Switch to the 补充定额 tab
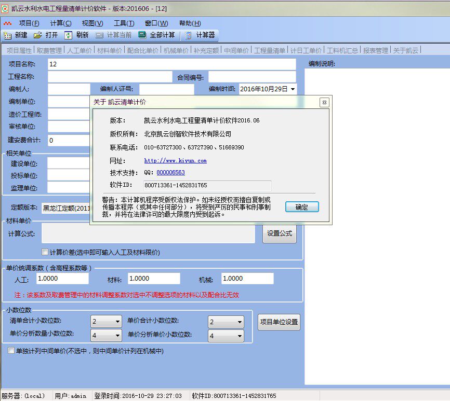 click(206, 50)
